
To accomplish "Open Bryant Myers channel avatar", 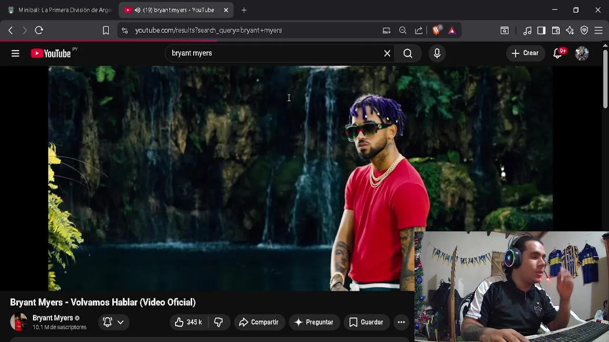I will pyautogui.click(x=19, y=322).
